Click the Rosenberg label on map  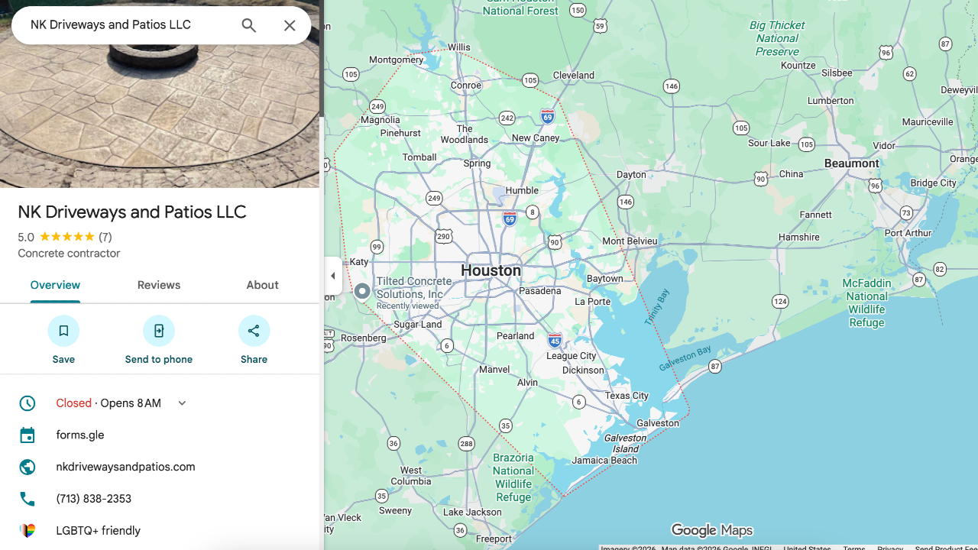(364, 338)
